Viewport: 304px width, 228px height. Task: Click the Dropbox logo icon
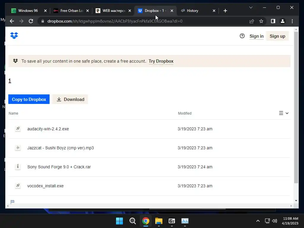(14, 36)
